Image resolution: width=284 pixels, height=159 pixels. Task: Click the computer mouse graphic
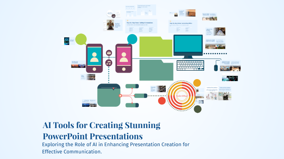(216, 68)
